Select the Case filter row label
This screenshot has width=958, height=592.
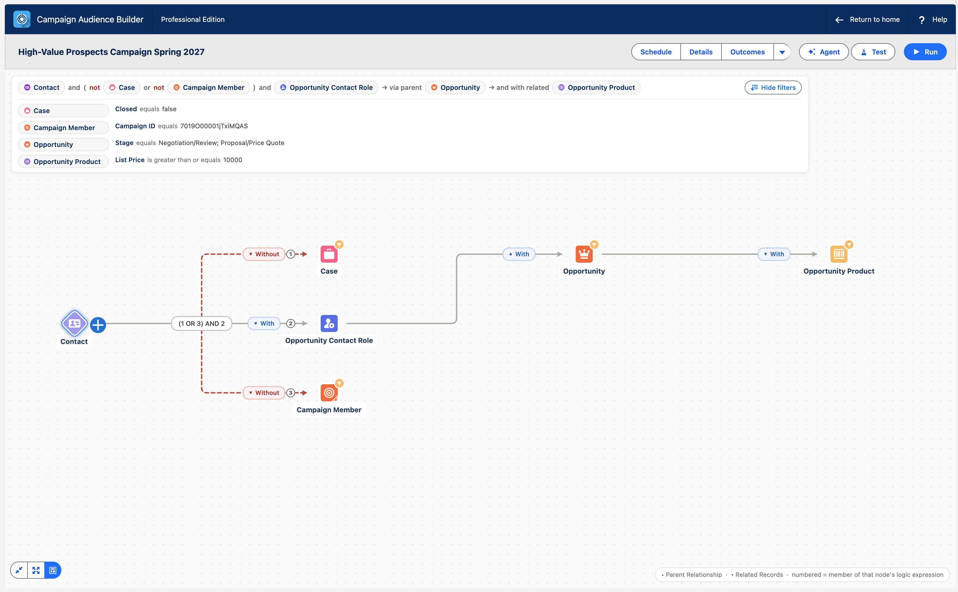[63, 110]
